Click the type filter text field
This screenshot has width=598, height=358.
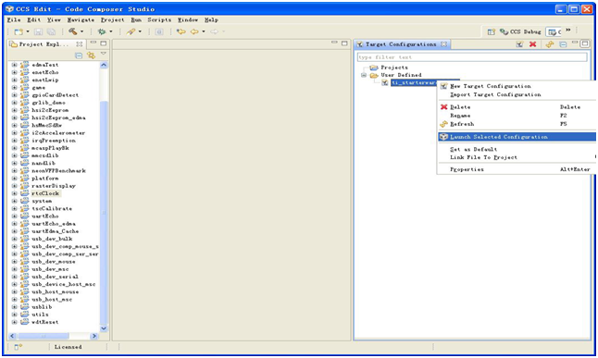coord(472,57)
